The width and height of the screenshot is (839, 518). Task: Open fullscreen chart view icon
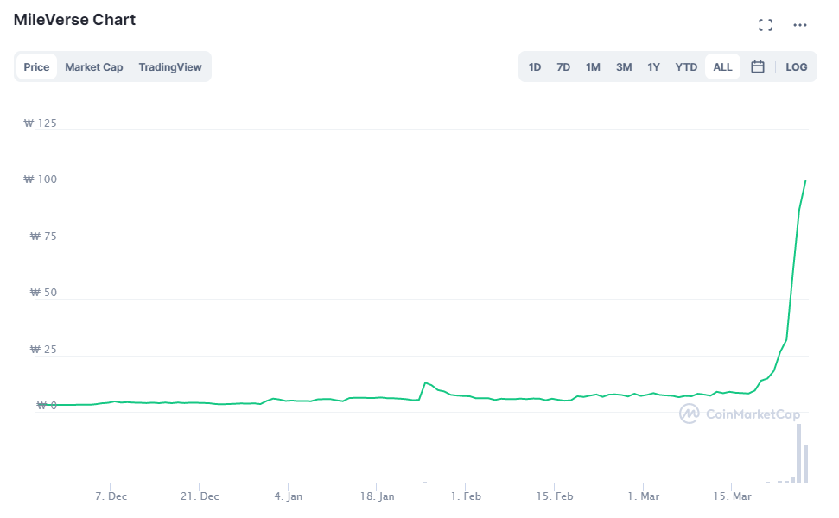coord(766,25)
